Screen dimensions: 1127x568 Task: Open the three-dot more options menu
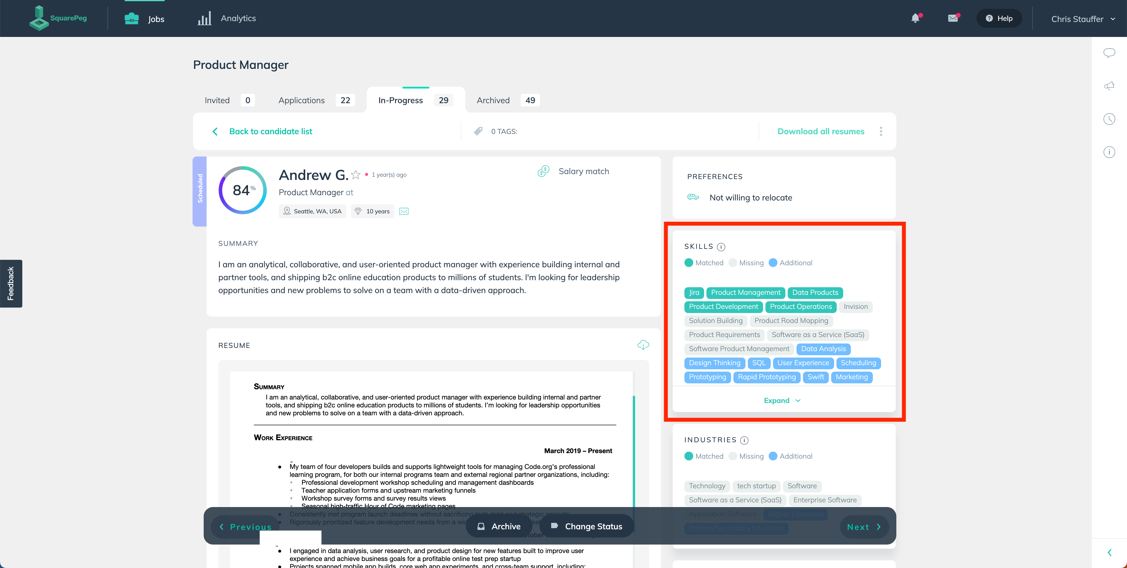881,131
